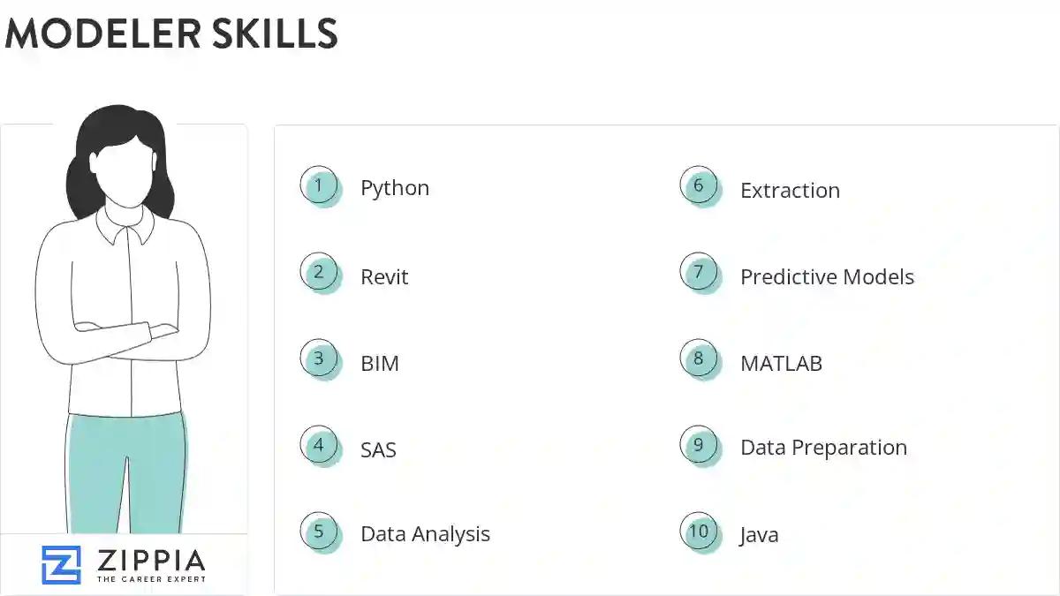Click the number 6 circle badge
The width and height of the screenshot is (1060, 596).
pyautogui.click(x=700, y=186)
